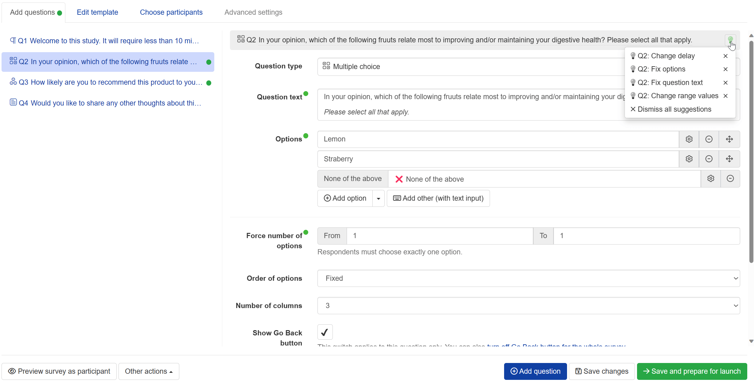Click the move handle icon for Lemon
Viewport: 754px width, 386px height.
[x=729, y=139]
